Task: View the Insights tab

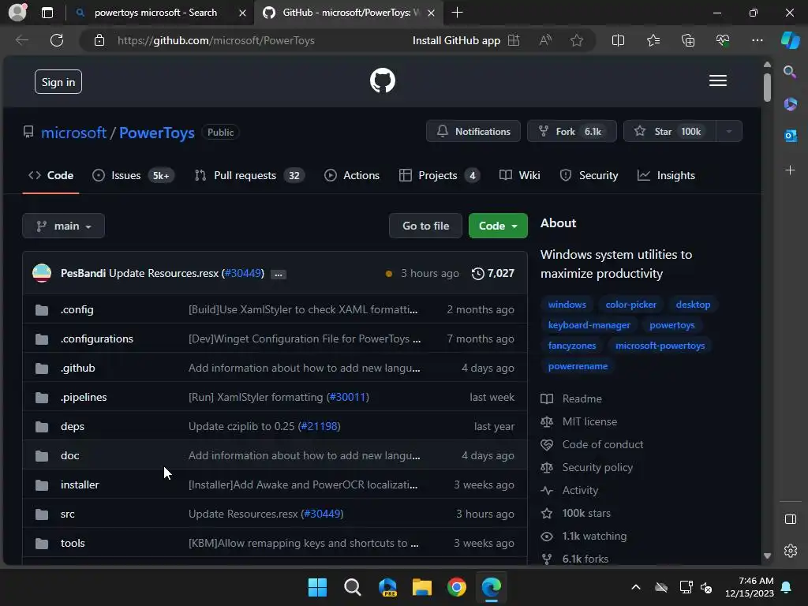Action: click(666, 176)
